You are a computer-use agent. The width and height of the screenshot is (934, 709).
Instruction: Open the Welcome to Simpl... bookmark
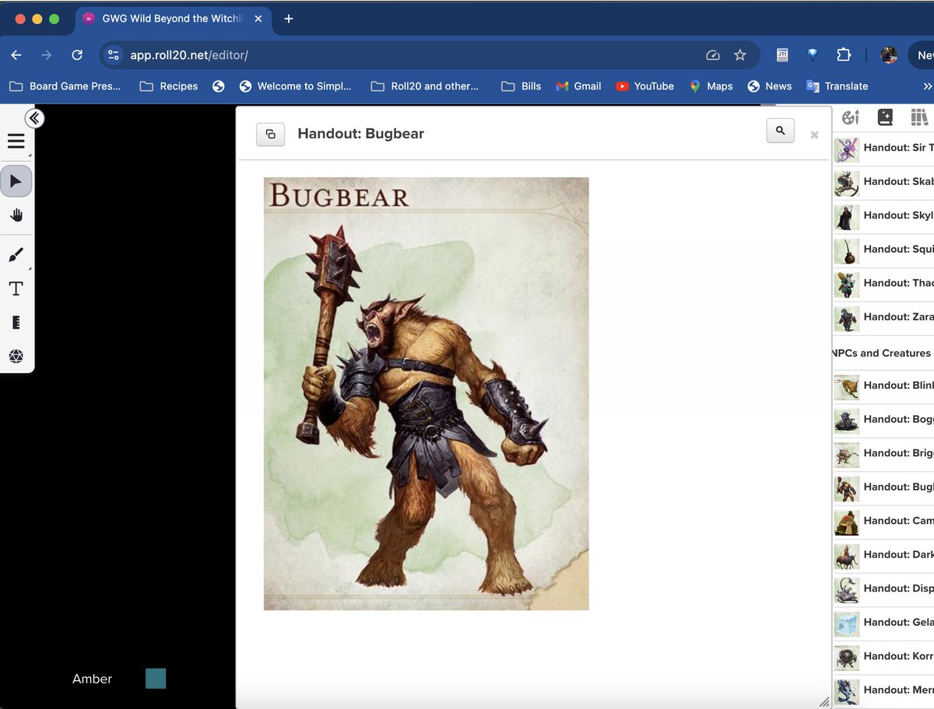(x=296, y=86)
